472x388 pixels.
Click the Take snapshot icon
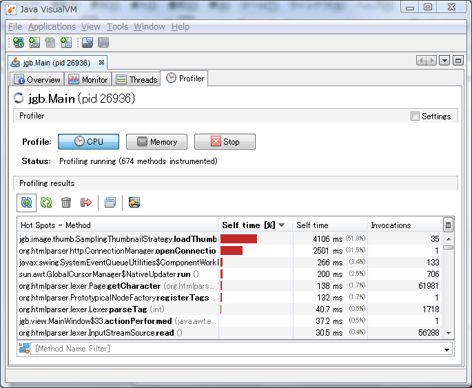tap(110, 203)
